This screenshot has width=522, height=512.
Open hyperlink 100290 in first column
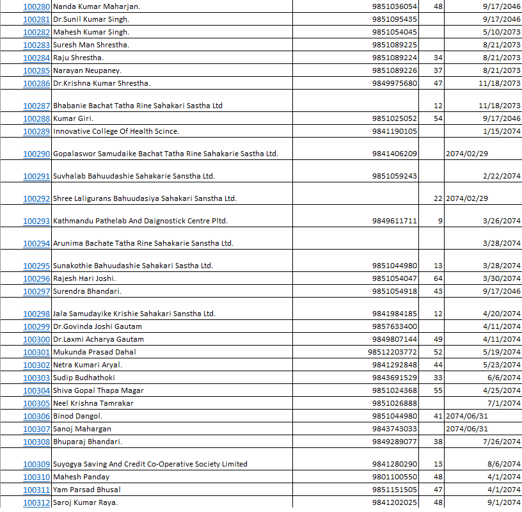[36, 154]
